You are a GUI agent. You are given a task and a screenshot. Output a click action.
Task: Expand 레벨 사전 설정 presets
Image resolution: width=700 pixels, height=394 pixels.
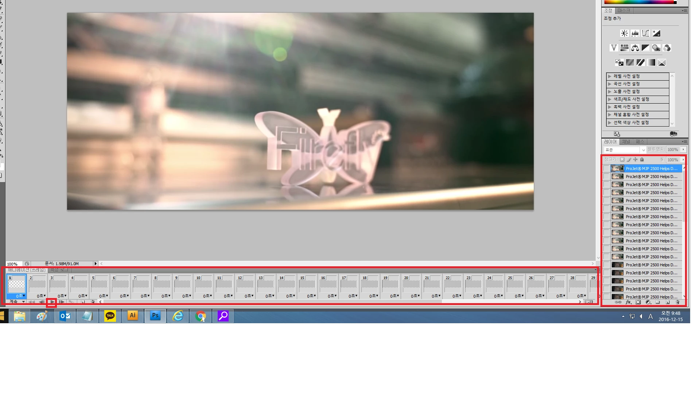pos(610,76)
